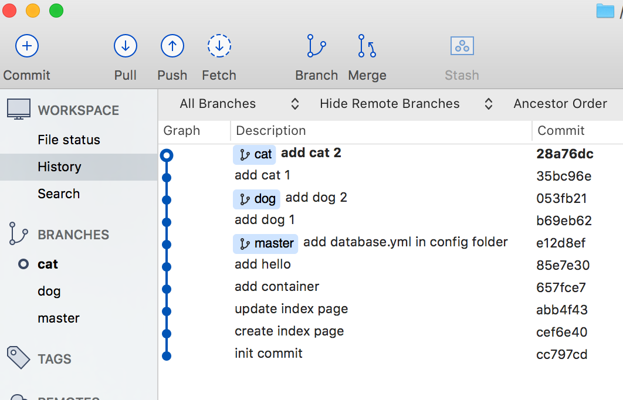Open the Ancestor Order selector
This screenshot has height=400, width=623.
[x=560, y=103]
